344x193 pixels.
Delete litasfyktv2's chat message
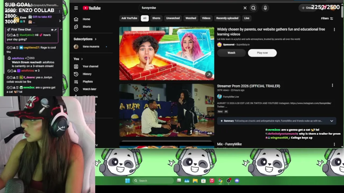[17, 35]
